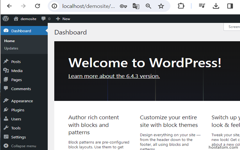Click the Settings sliders icon
The height and width of the screenshot is (150, 240).
(6, 137)
